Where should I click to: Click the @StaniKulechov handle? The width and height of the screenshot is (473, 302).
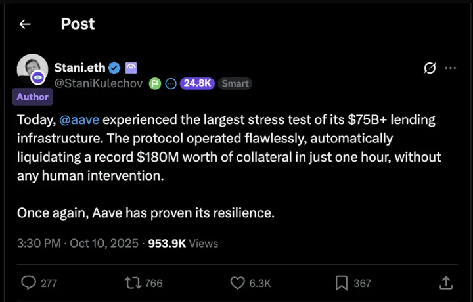tap(100, 83)
